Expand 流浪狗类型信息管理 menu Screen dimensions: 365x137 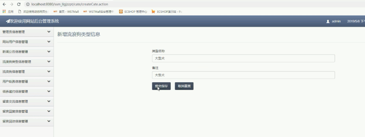27,61
